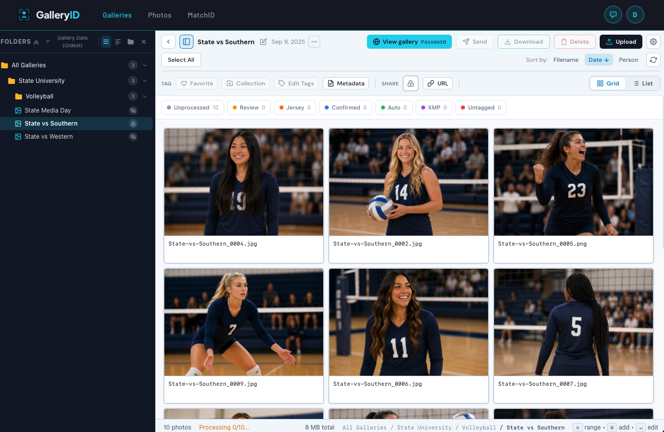This screenshot has height=432, width=664.
Task: Collapse all folders with double chevron
Action: pyautogui.click(x=36, y=42)
